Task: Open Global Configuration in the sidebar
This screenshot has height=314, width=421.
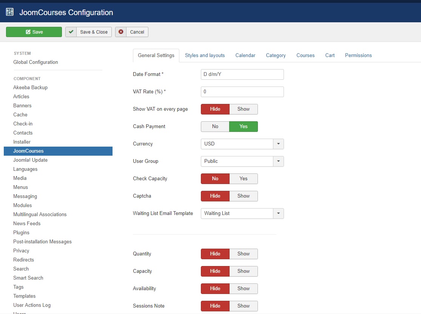Action: coord(35,62)
